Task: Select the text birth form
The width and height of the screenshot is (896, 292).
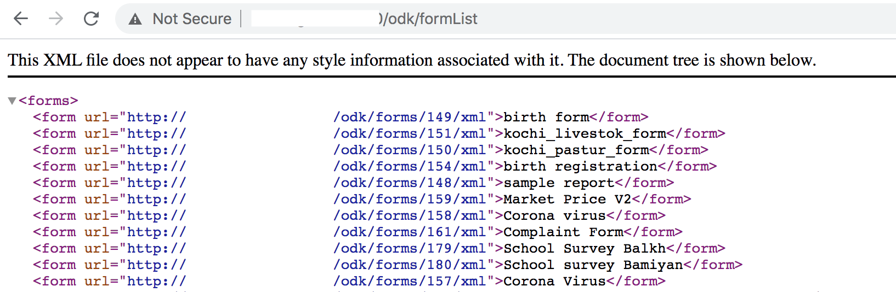Action: pyautogui.click(x=546, y=117)
